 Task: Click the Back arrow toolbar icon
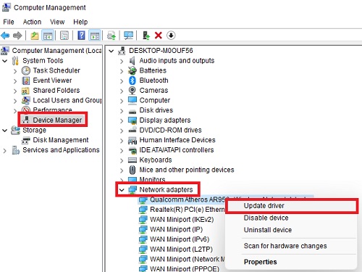5,36
